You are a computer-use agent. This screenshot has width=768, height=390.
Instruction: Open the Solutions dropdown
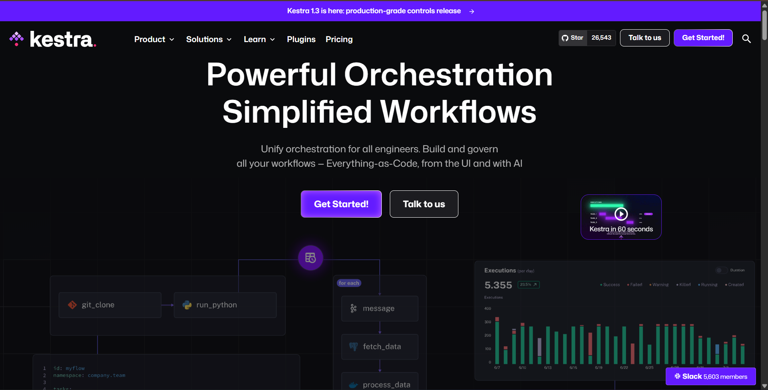(x=209, y=39)
